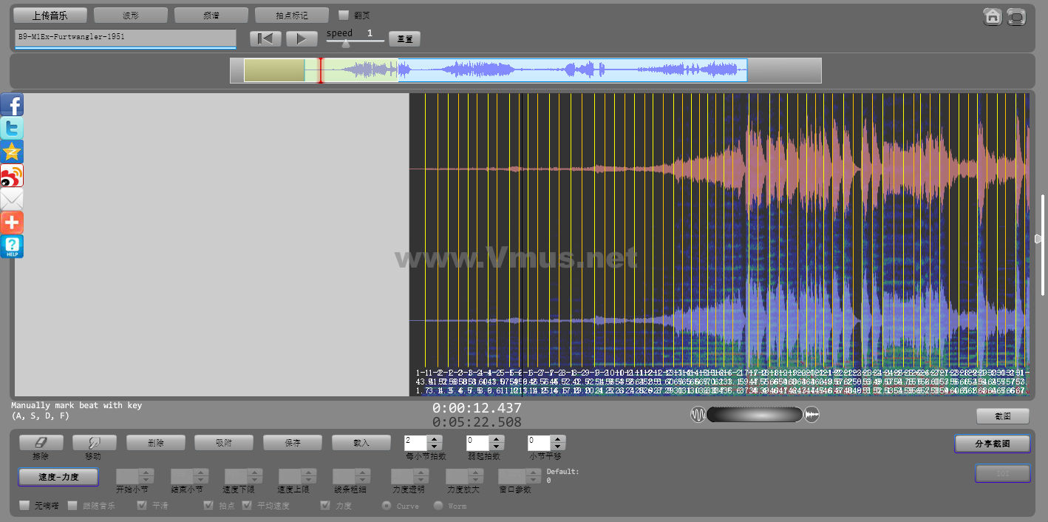Increase 每小节拍数 beats-per-bar value
This screenshot has height=522, width=1048.
(x=435, y=439)
